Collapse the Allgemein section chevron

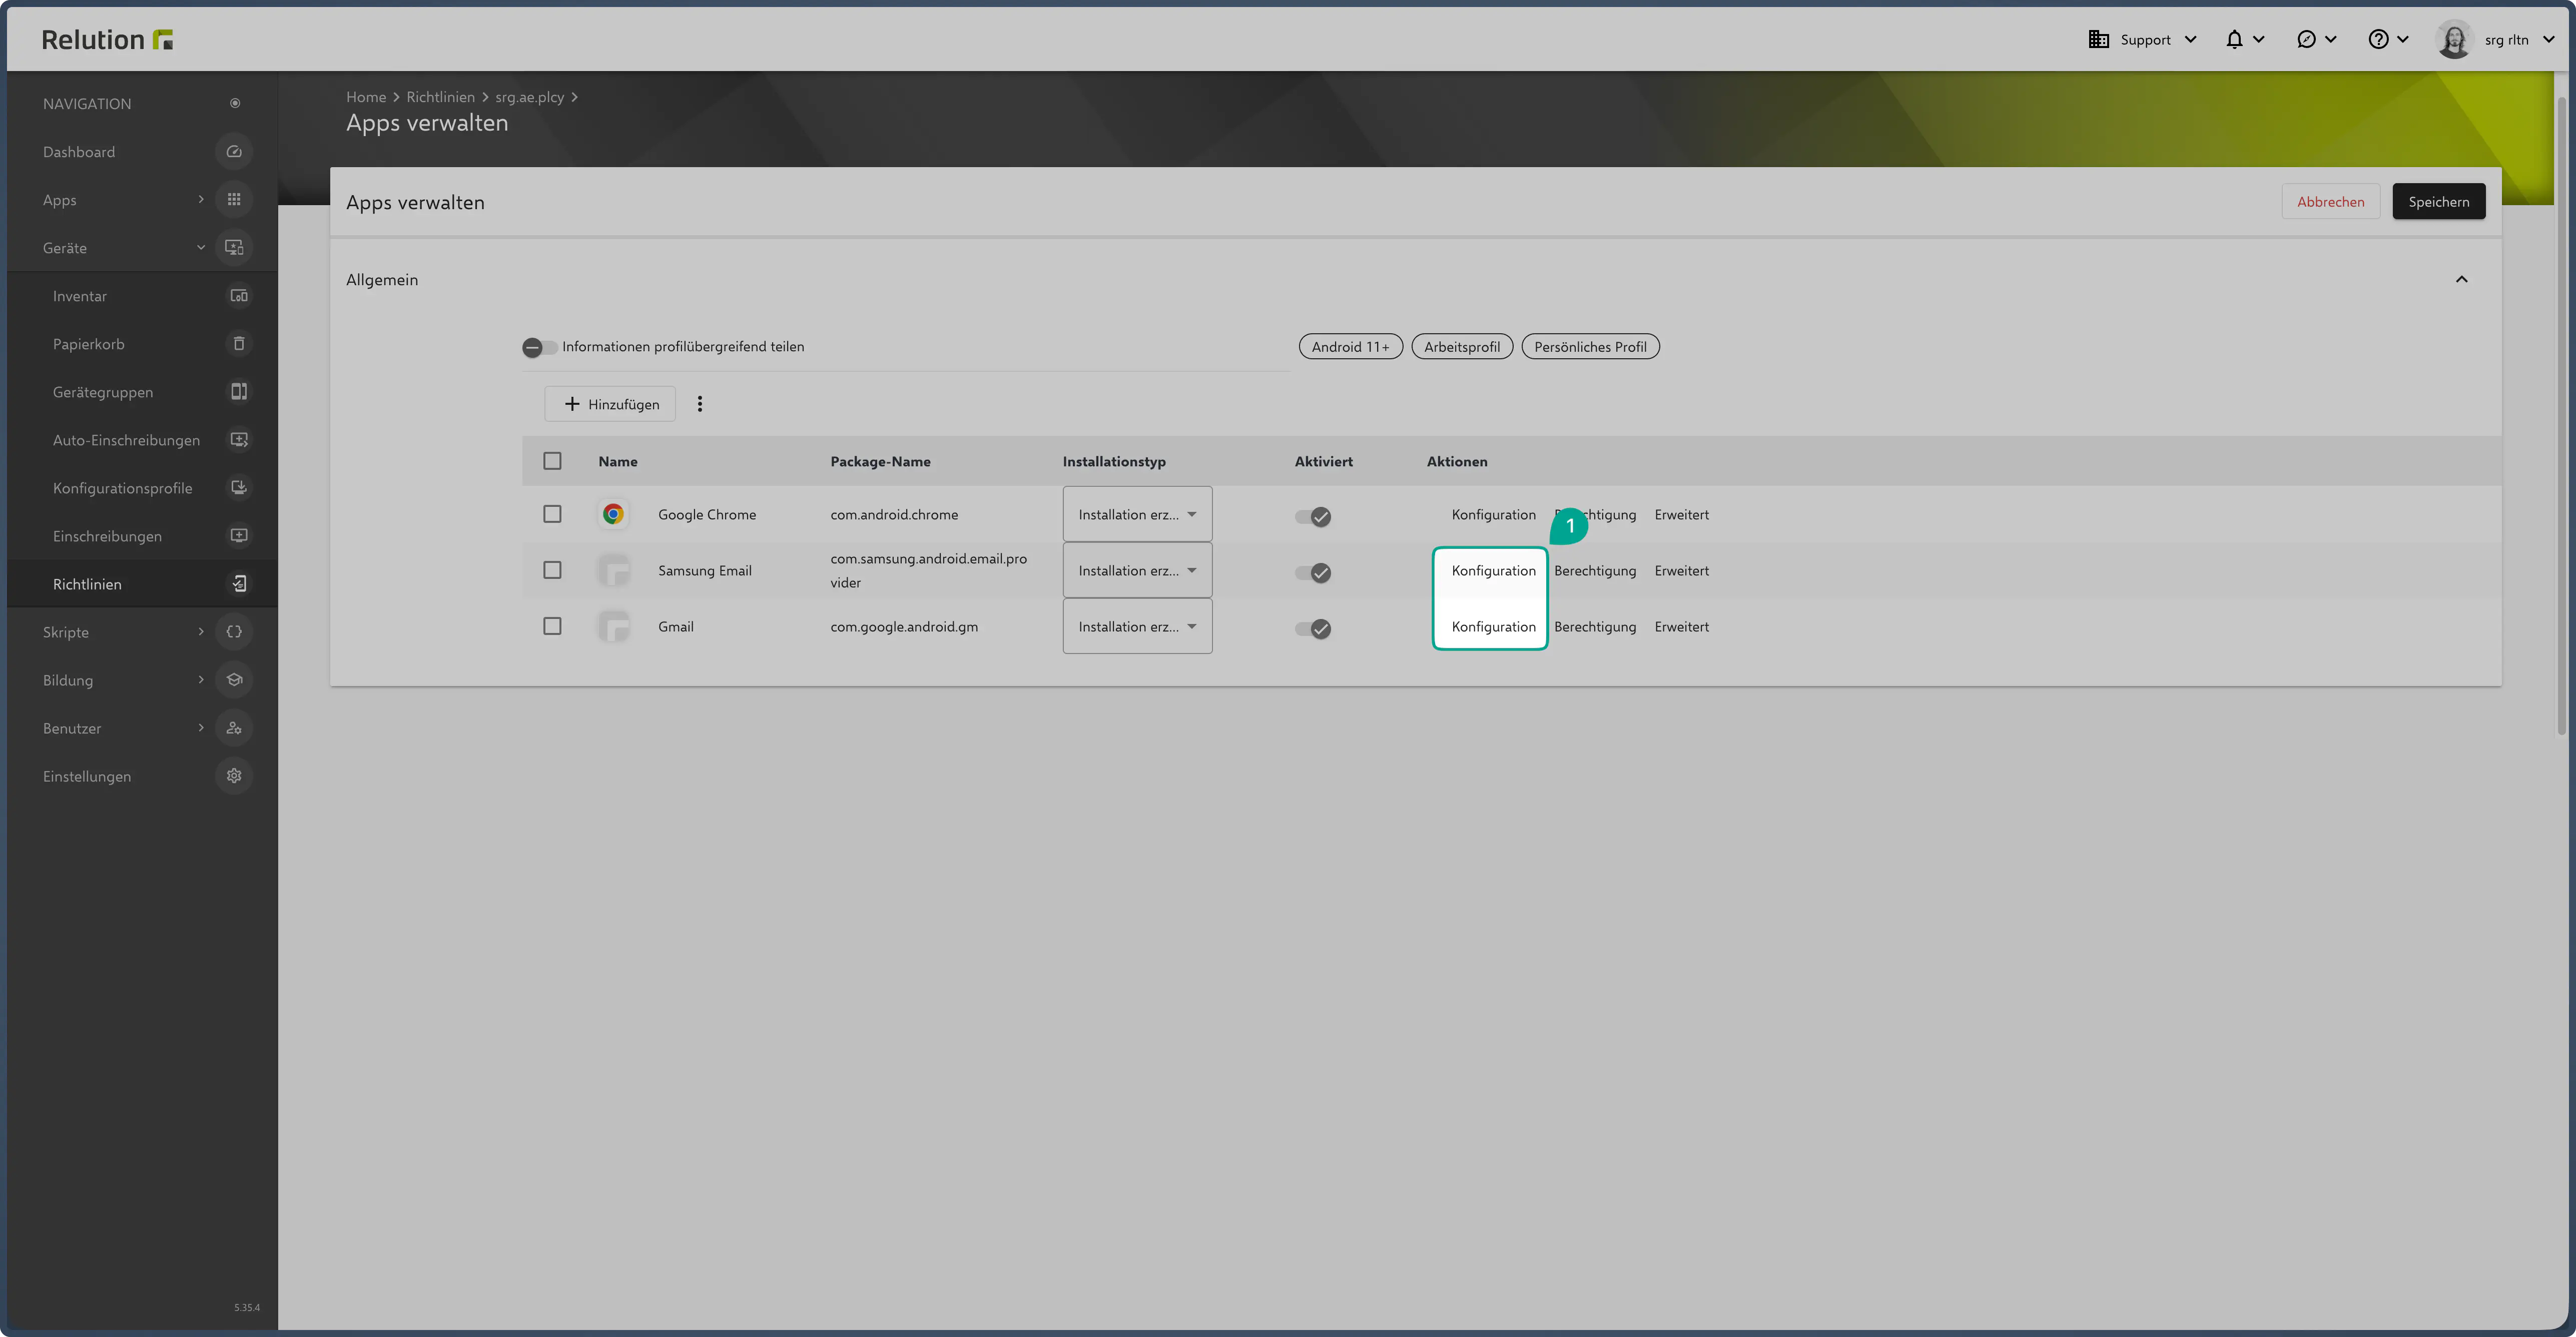pyautogui.click(x=2461, y=280)
